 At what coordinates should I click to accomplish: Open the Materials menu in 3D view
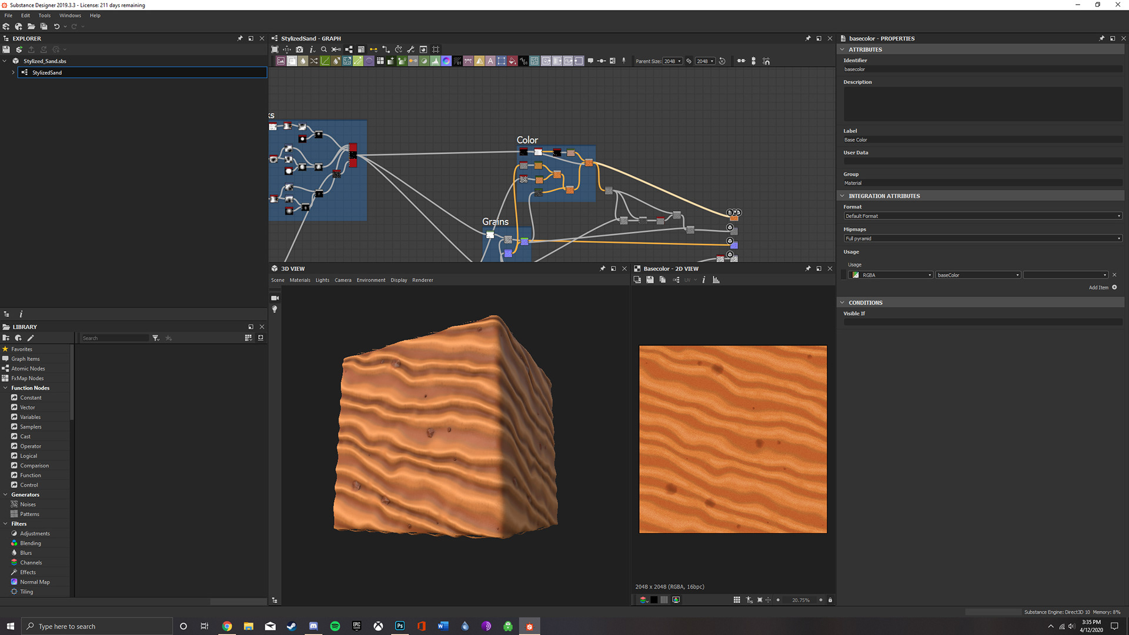299,280
